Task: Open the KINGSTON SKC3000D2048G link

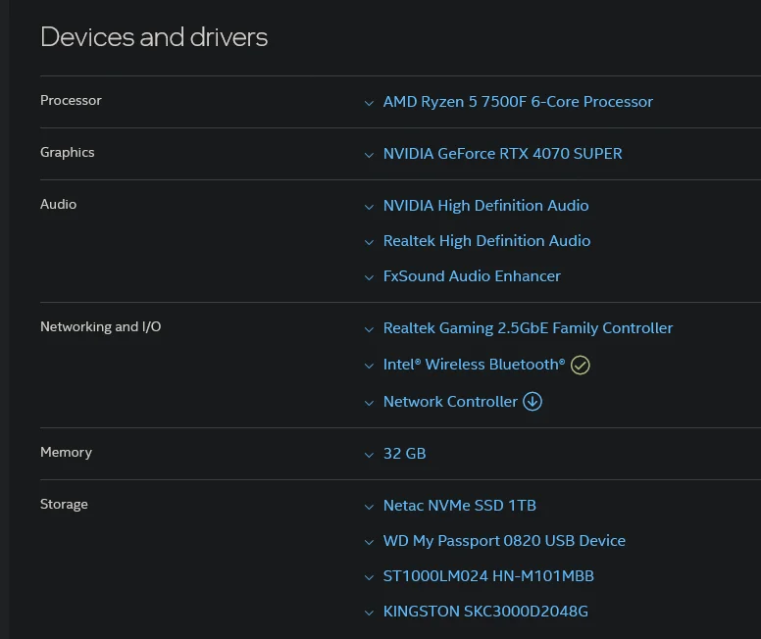Action: pyautogui.click(x=485, y=612)
